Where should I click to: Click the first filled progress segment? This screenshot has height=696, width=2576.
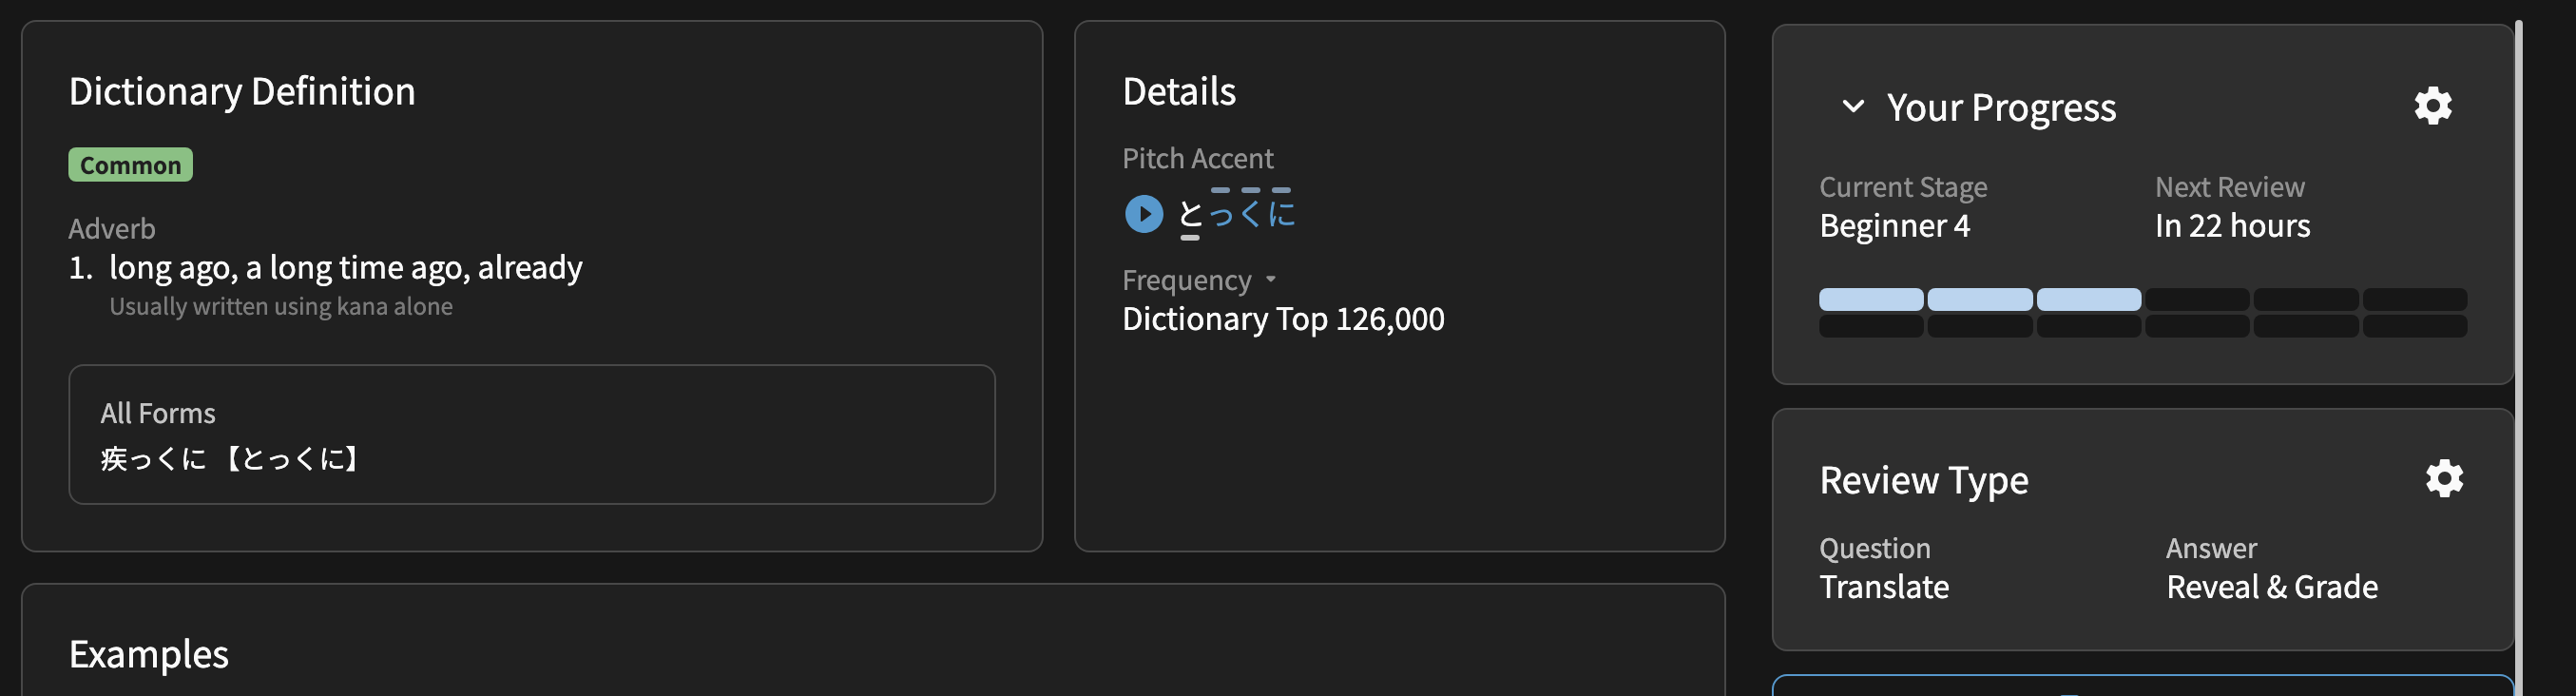click(x=1870, y=299)
